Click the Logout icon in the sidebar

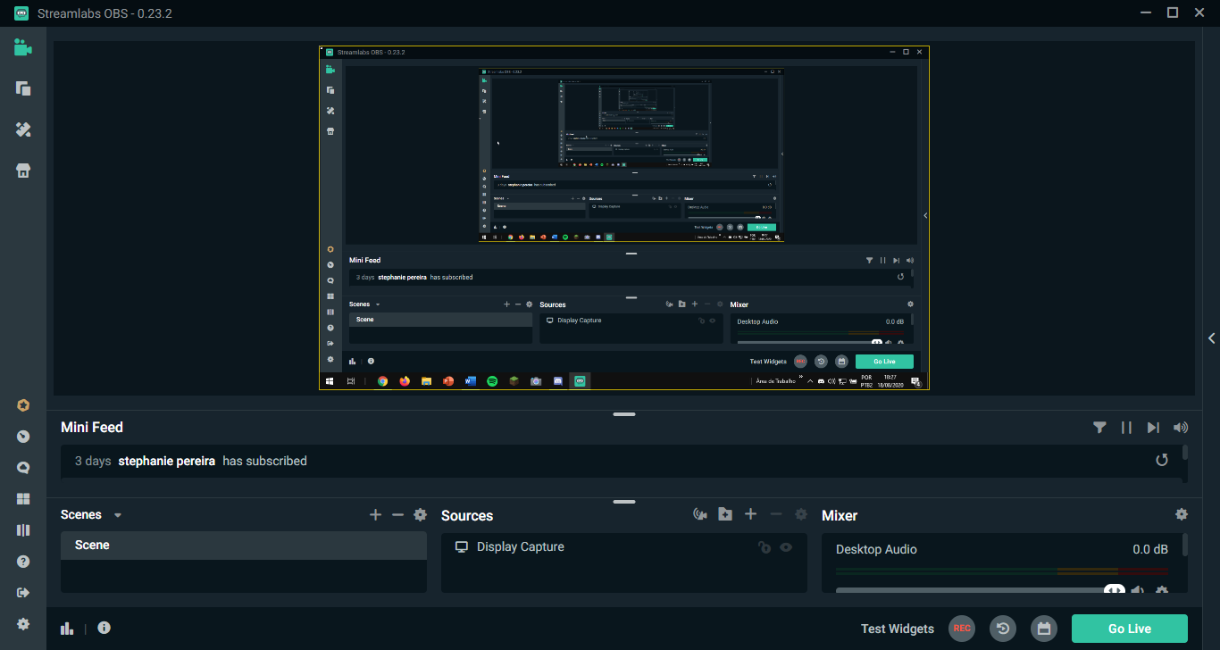(23, 593)
